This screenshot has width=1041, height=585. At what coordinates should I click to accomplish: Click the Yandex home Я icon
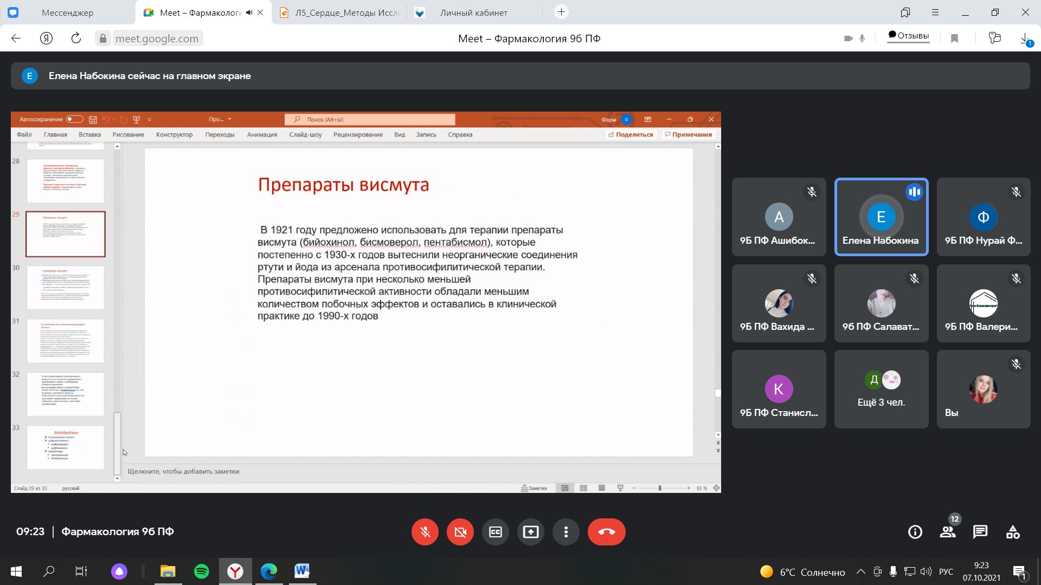point(46,38)
